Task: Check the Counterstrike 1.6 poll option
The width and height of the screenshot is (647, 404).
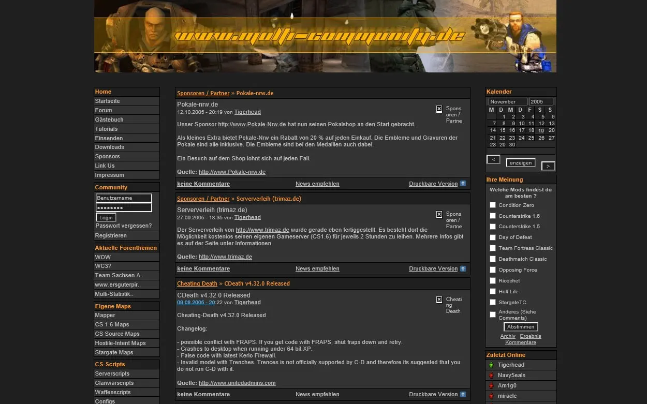Action: [493, 216]
